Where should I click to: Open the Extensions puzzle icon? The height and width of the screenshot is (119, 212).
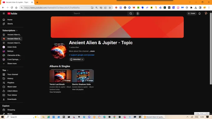[191, 8]
